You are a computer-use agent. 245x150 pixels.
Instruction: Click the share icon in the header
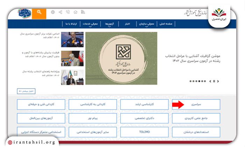pos(61,12)
